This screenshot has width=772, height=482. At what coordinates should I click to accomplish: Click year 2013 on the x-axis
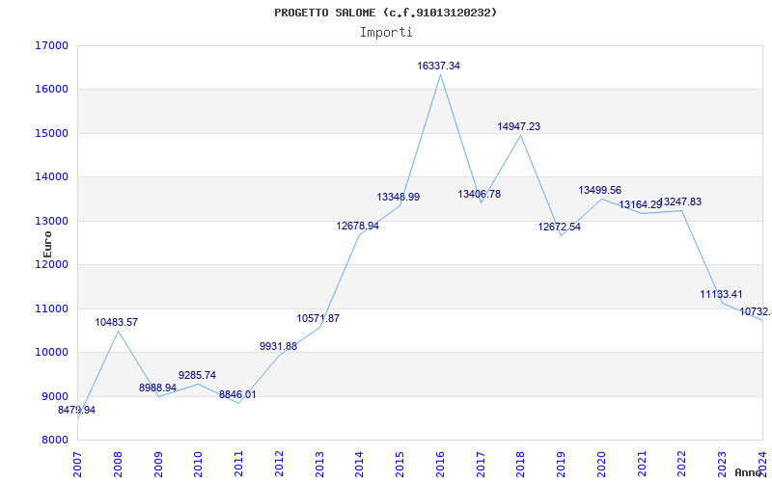[319, 460]
